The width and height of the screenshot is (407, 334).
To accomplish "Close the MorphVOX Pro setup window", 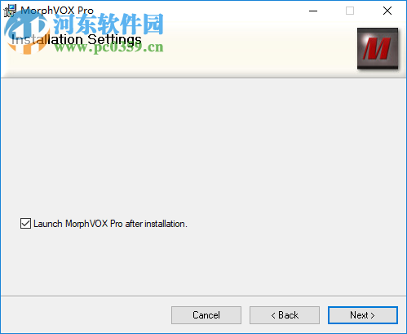I will pos(387,11).
